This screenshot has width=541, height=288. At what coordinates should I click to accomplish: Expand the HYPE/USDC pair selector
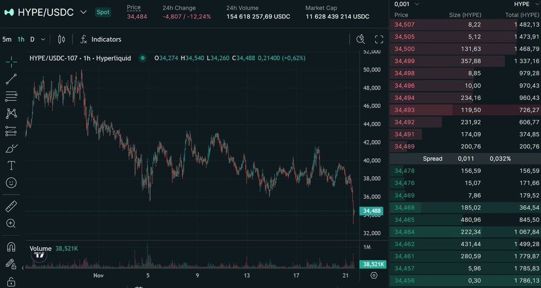pyautogui.click(x=83, y=12)
